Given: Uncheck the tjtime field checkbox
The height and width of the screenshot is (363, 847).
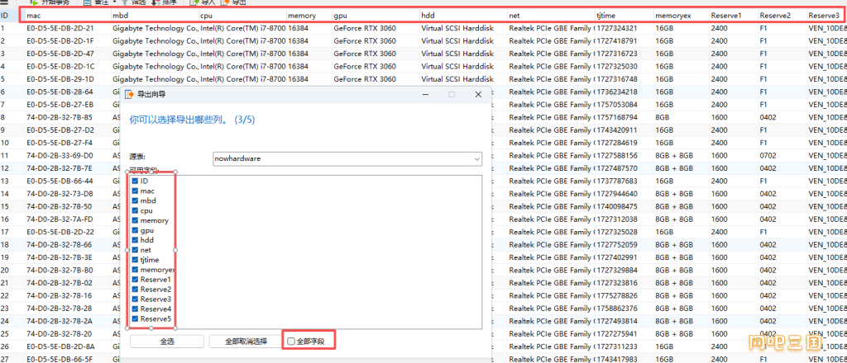Looking at the screenshot, I should click(135, 260).
